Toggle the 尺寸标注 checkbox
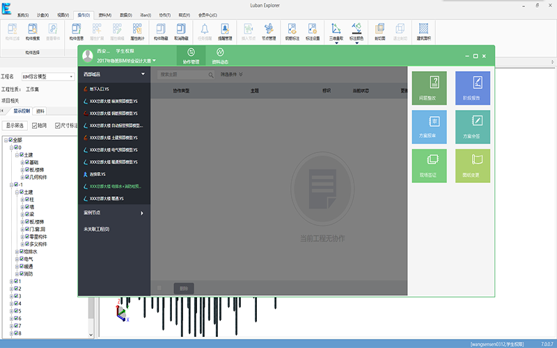The image size is (557, 348). coord(58,125)
